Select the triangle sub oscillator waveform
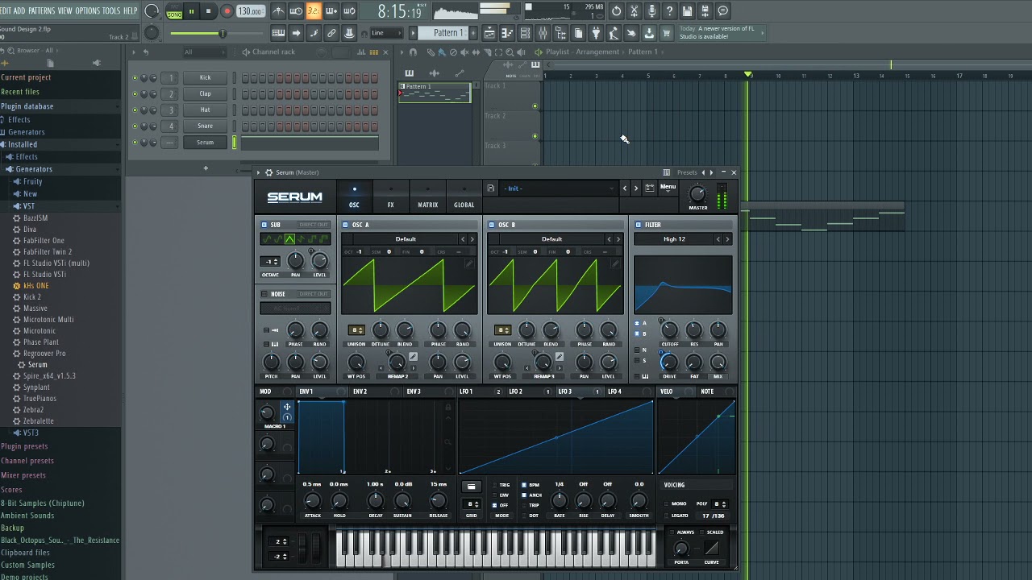Image resolution: width=1032 pixels, height=580 pixels. [x=289, y=239]
